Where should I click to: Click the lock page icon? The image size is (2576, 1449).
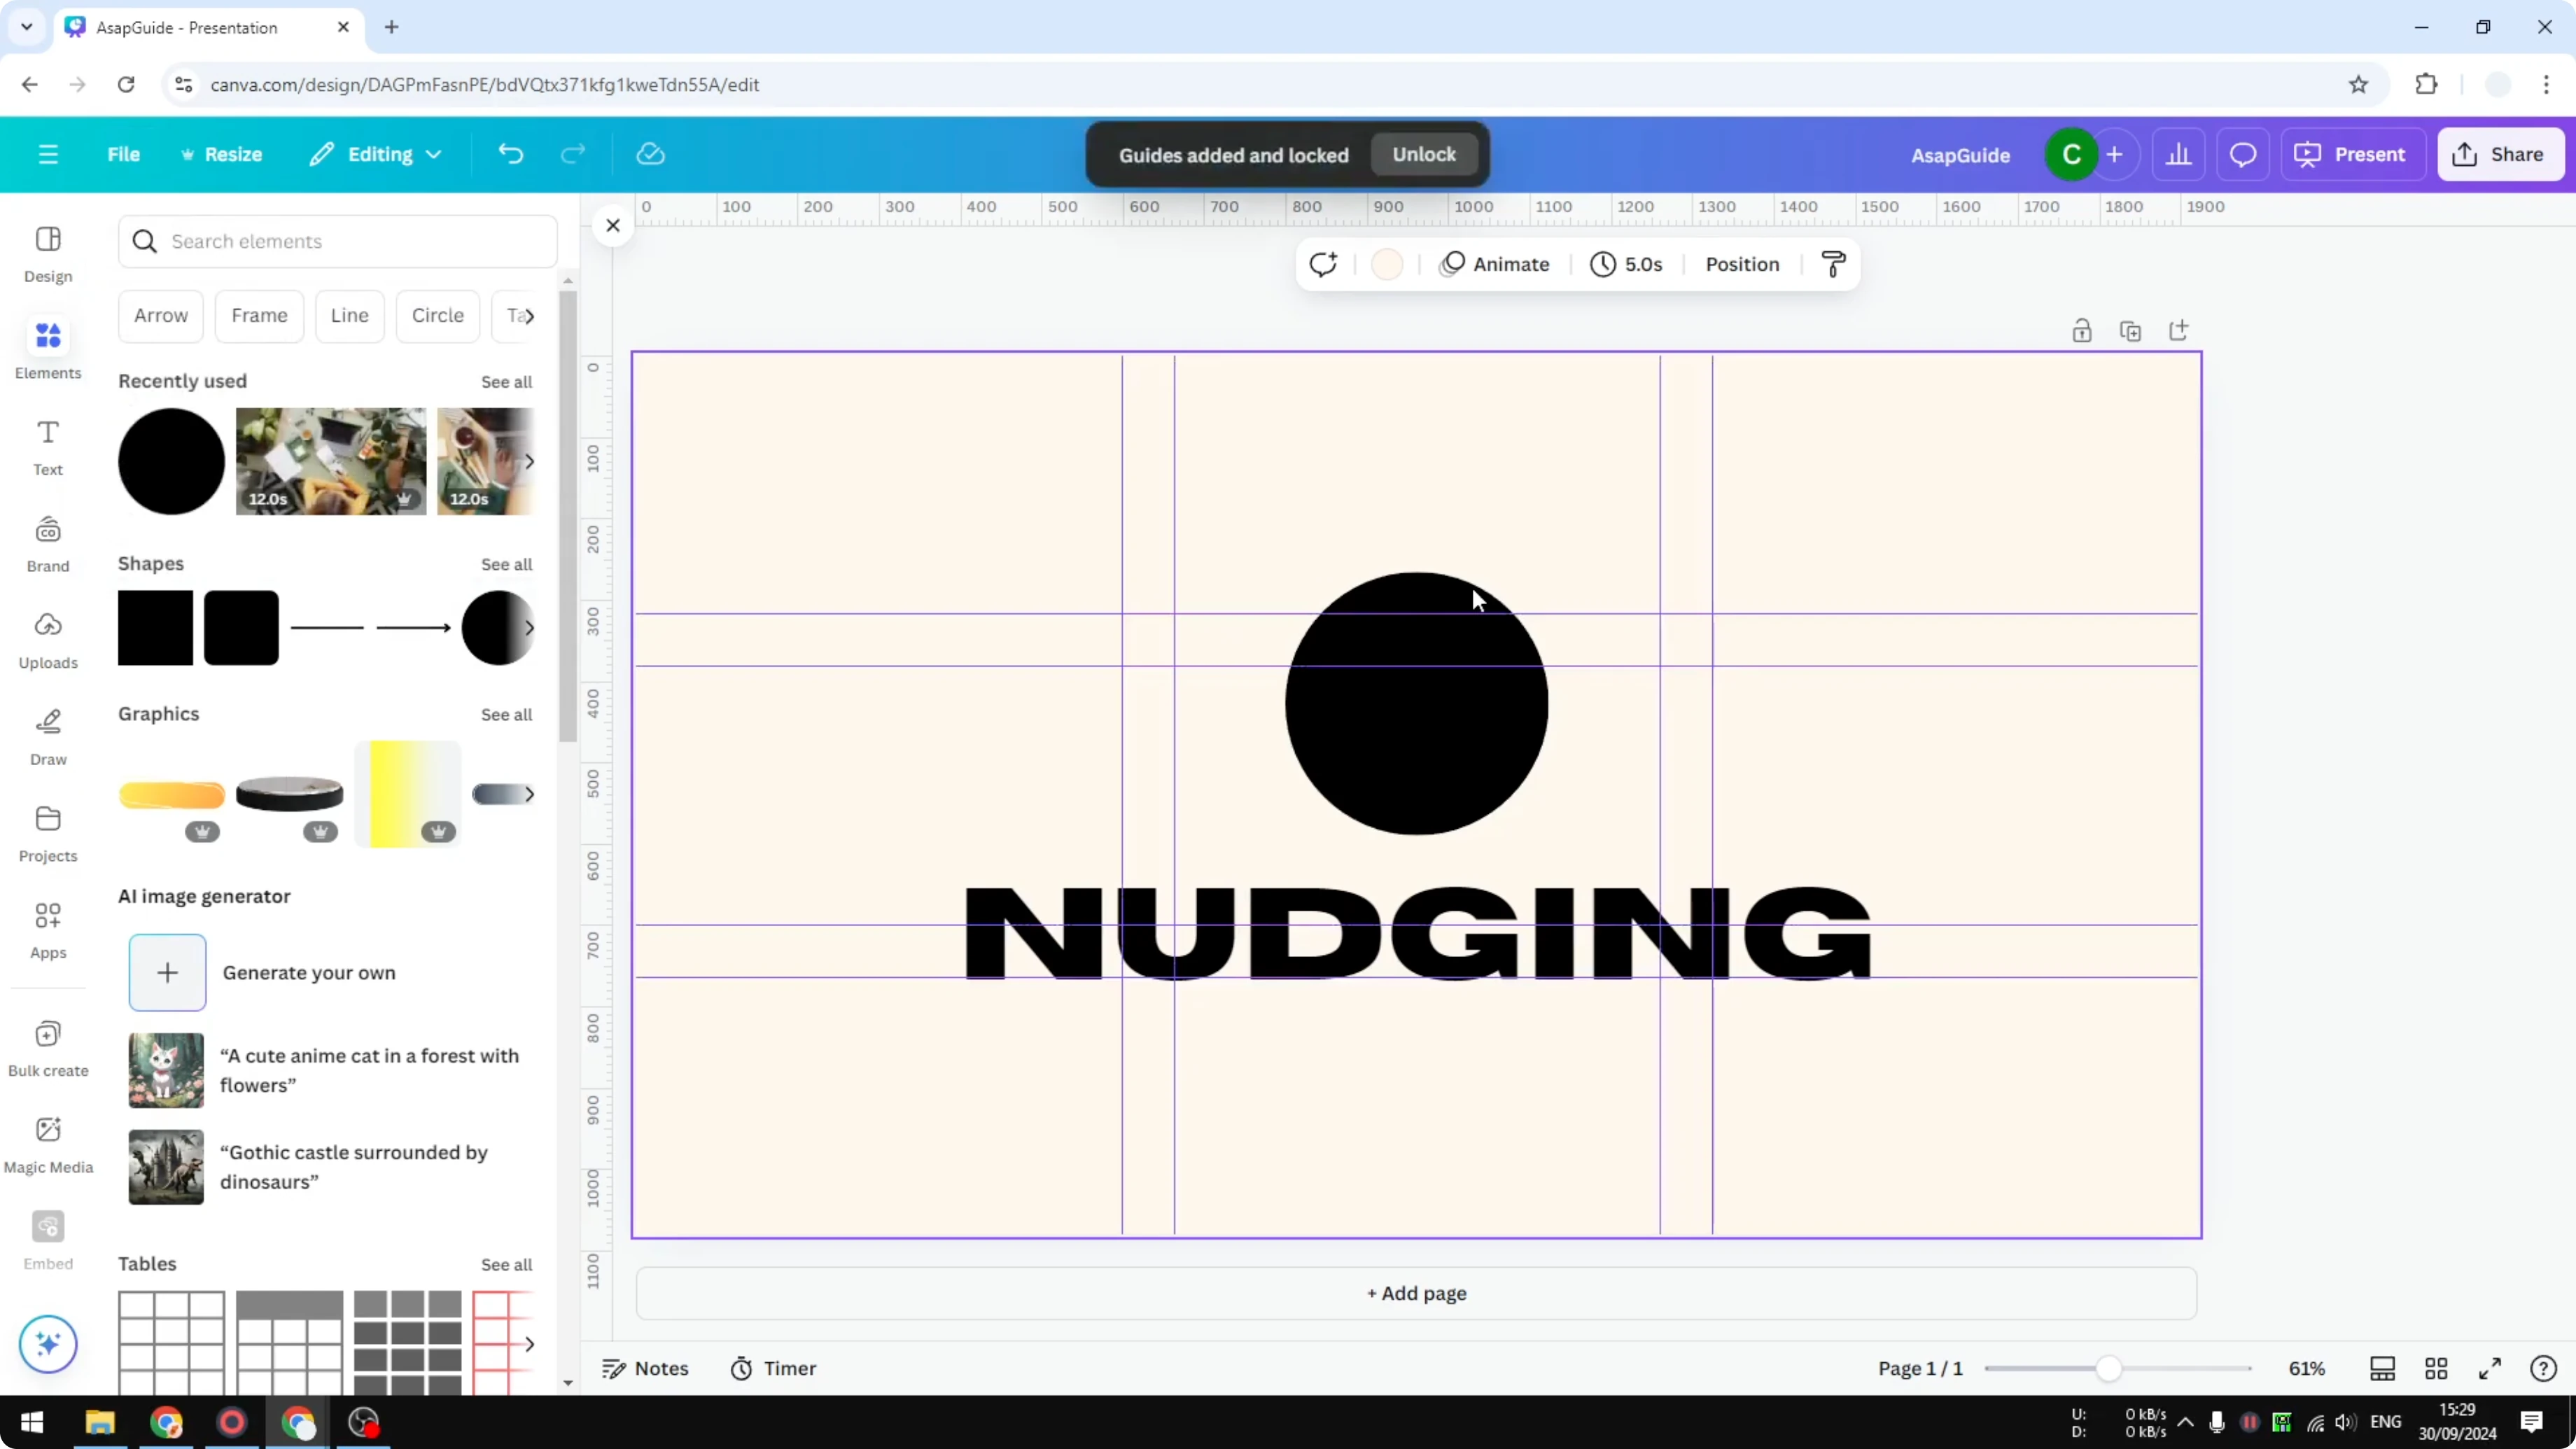[2082, 331]
